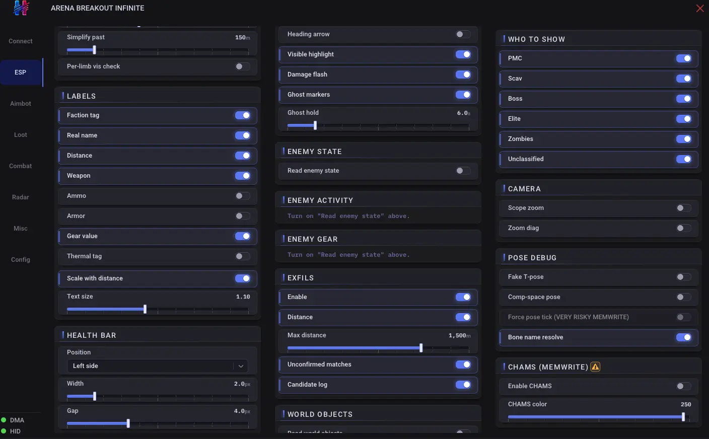
Task: Hide Zombies in Who to Show
Action: pyautogui.click(x=684, y=139)
